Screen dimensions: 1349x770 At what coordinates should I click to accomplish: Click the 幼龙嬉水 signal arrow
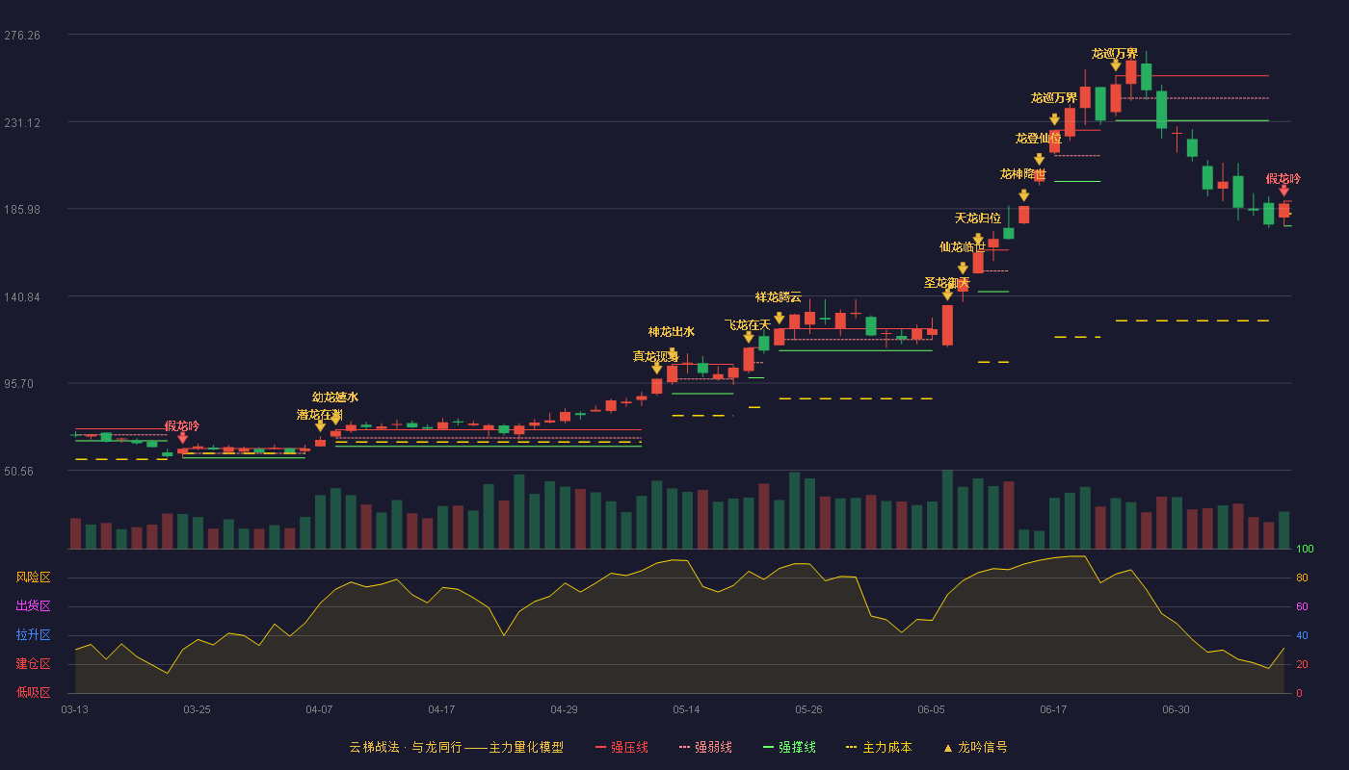tap(335, 418)
